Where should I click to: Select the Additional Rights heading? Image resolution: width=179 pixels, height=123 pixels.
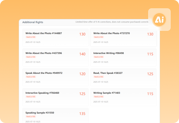tap(33, 22)
